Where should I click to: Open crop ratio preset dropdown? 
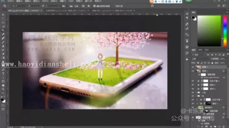tap(19, 6)
